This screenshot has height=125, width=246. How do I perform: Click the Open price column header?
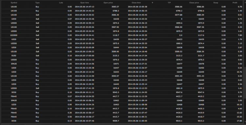pyautogui.click(x=108, y=3)
